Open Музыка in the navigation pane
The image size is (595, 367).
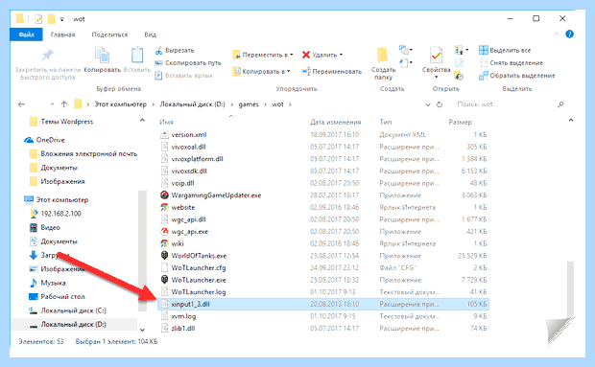tap(53, 283)
